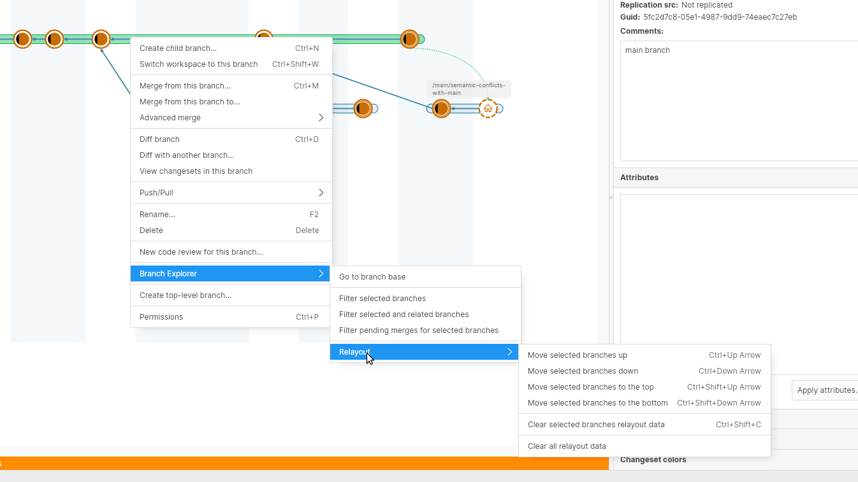Select the changeset left of the home icon
Image resolution: width=858 pixels, height=482 pixels.
441,108
